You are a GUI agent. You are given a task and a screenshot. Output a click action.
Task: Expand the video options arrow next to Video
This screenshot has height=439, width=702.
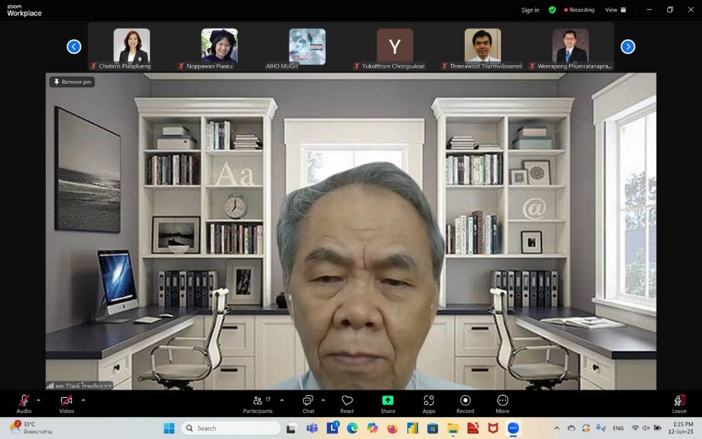coord(83,401)
